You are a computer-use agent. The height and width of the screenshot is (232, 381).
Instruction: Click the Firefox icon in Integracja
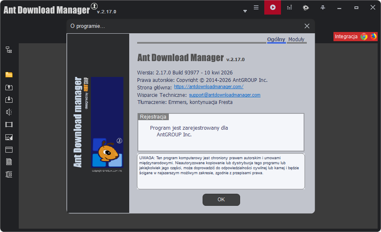pos(373,37)
